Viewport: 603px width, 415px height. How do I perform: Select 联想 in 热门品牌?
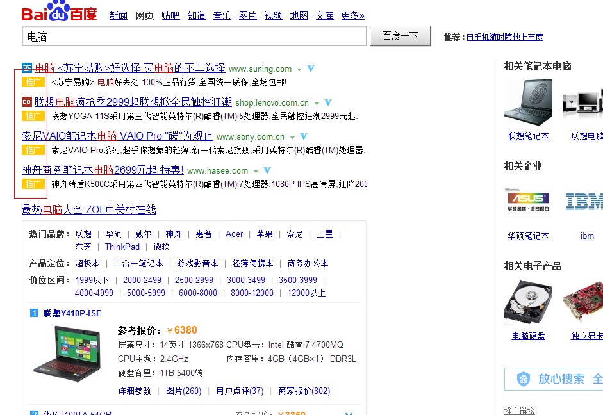point(83,234)
